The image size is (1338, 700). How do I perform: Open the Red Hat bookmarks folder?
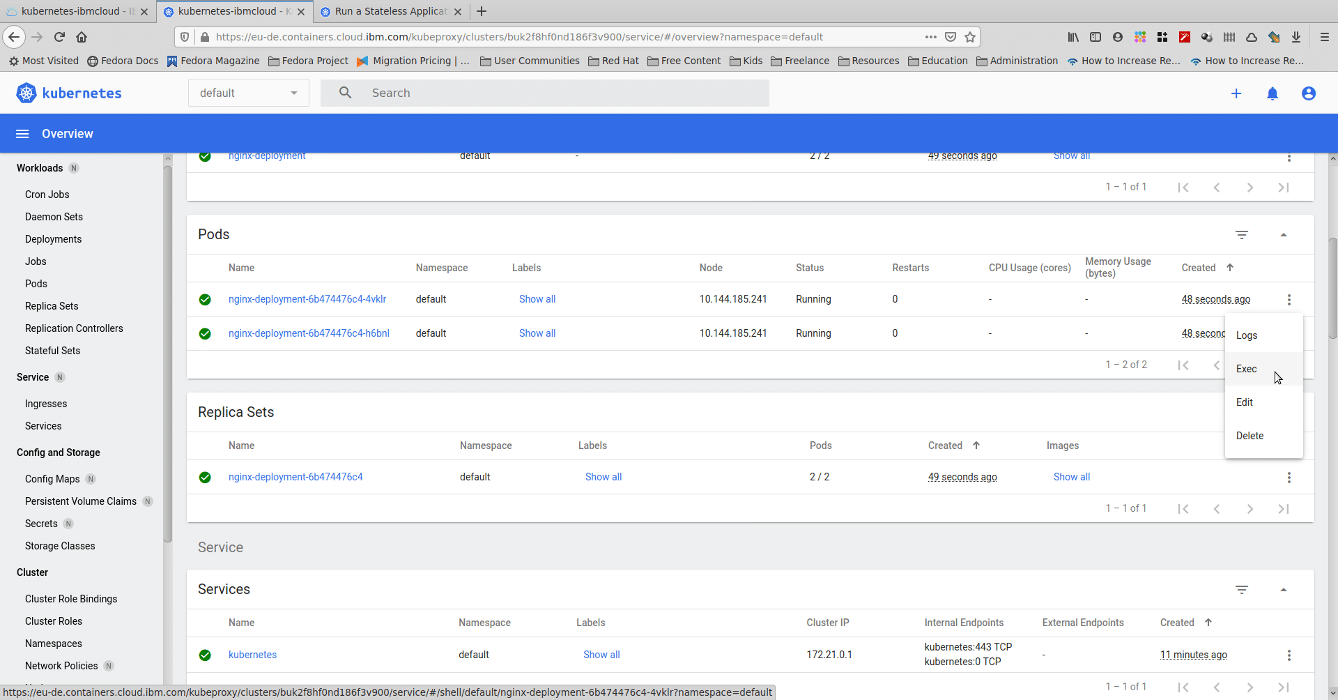pos(613,61)
